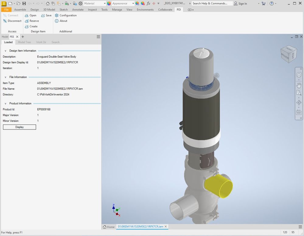Expand the Help options arrow
Image resolution: width=304 pixels, height=236 pixels.
pos(276,3)
